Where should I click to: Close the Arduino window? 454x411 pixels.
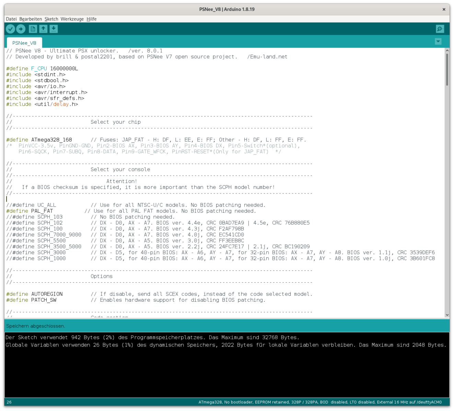(x=444, y=9)
